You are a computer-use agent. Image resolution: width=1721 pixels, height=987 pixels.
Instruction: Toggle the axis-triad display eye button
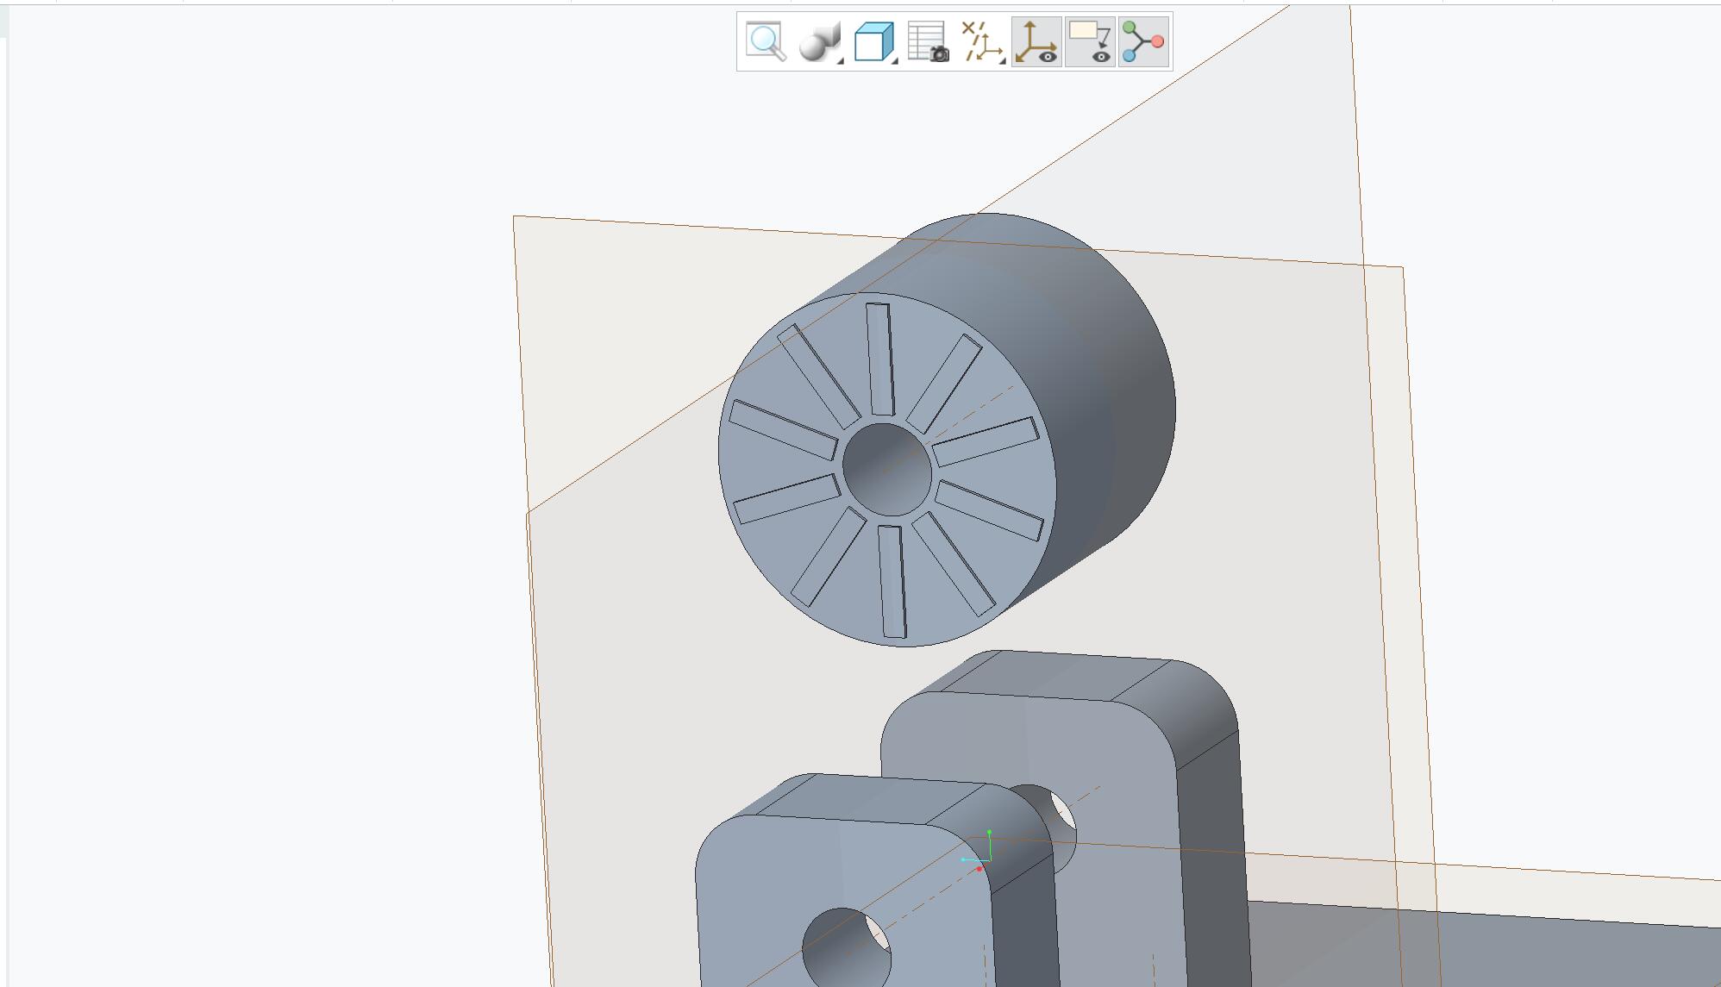[x=1036, y=42]
